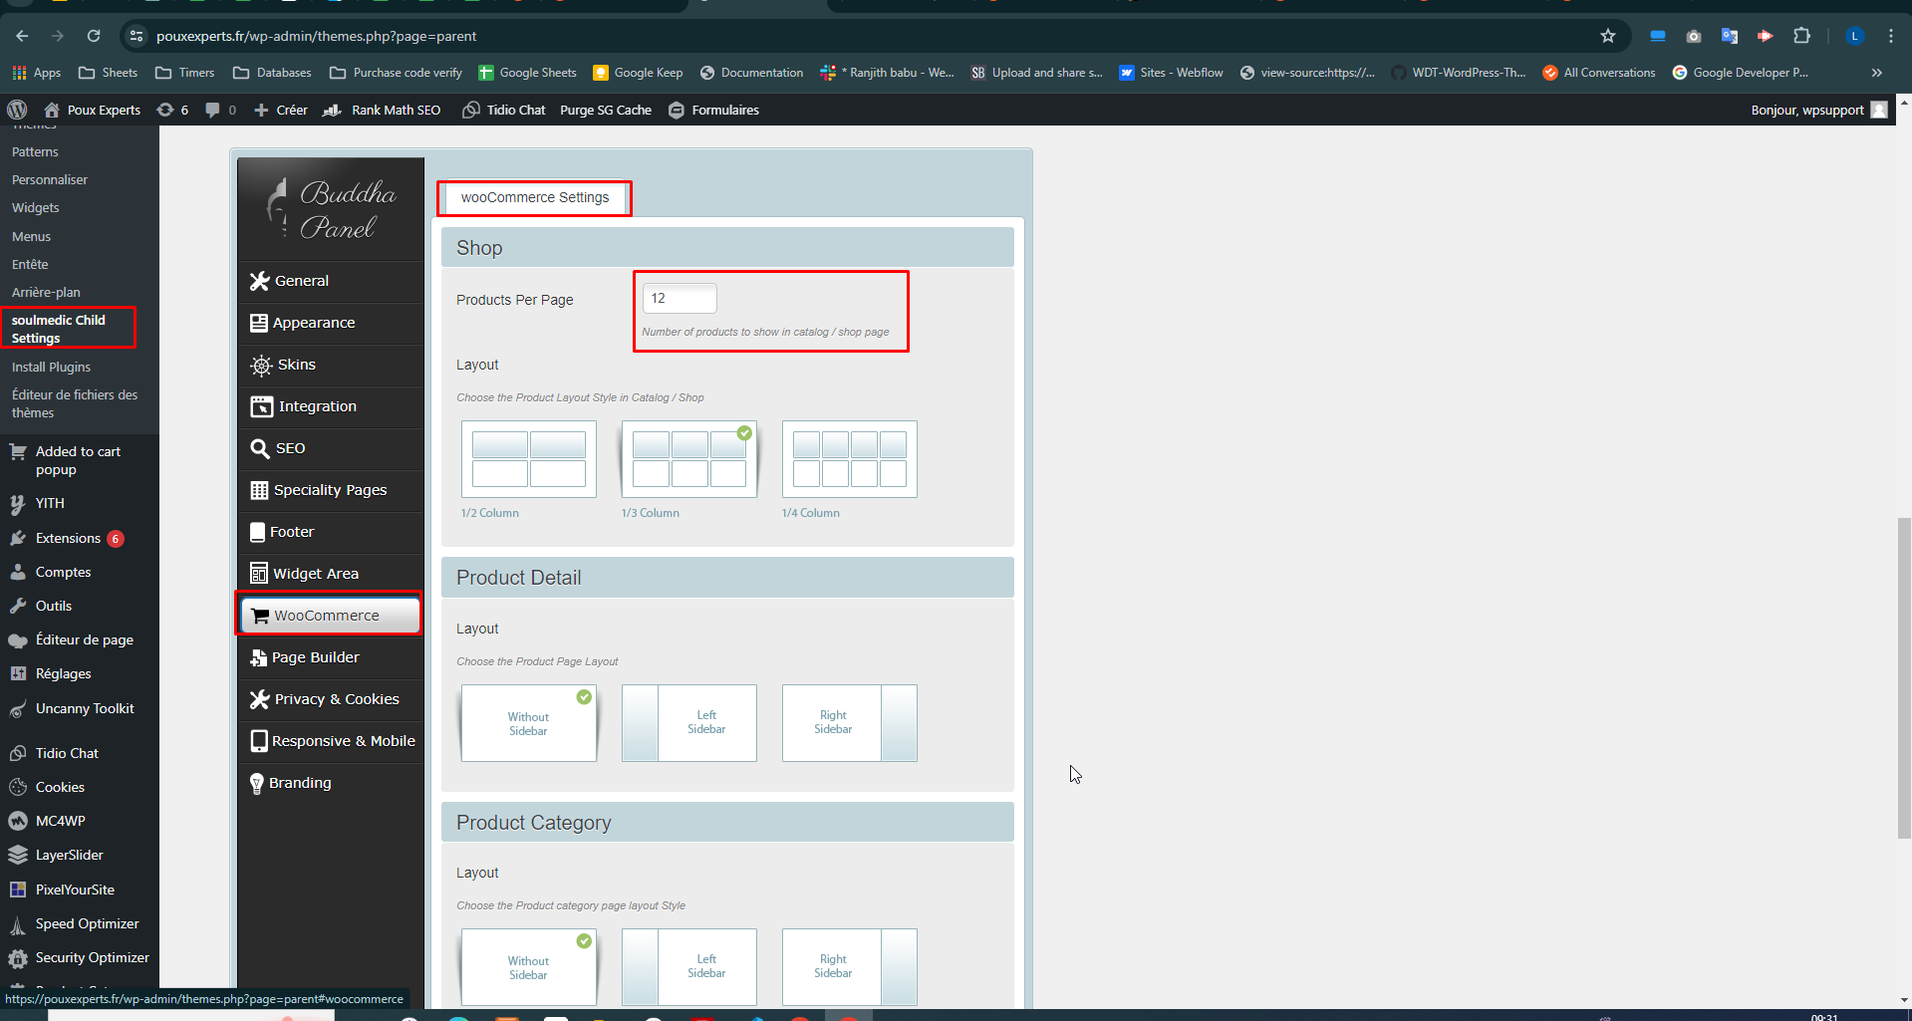Open the 6 pending updates icon
The width and height of the screenshot is (1912, 1021).
[172, 110]
